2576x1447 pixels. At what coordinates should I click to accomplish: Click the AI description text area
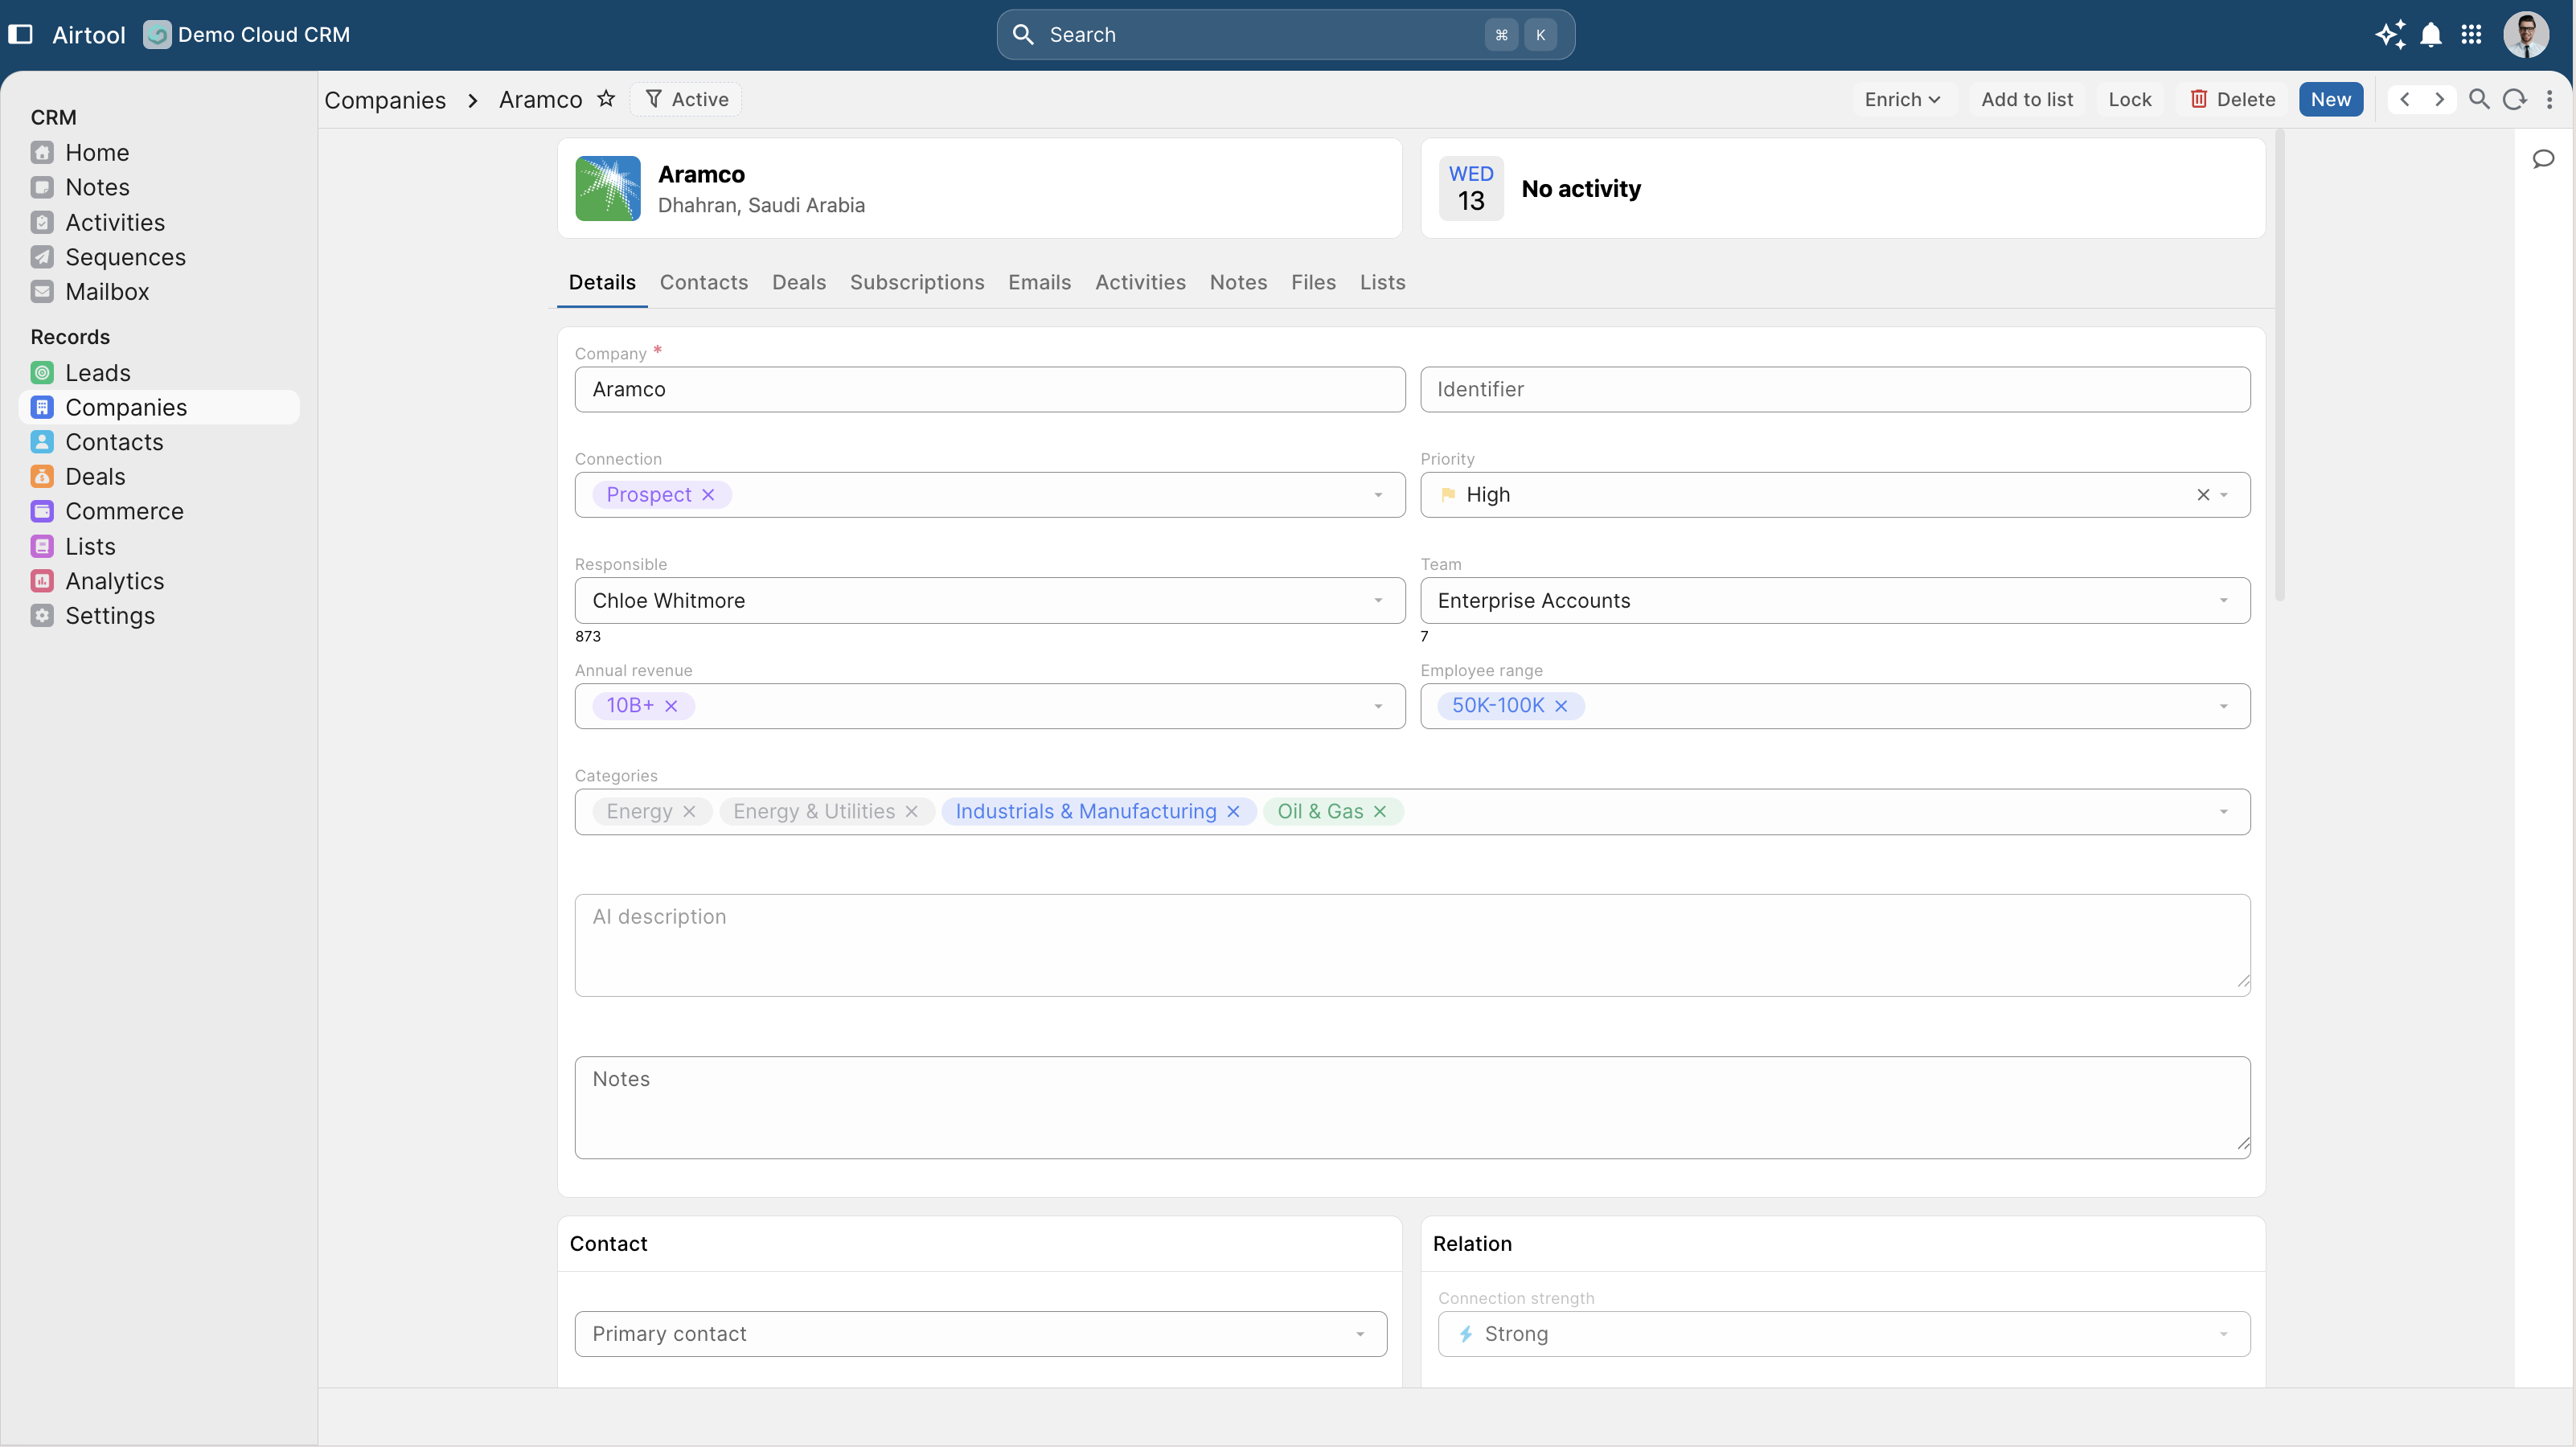1413,946
